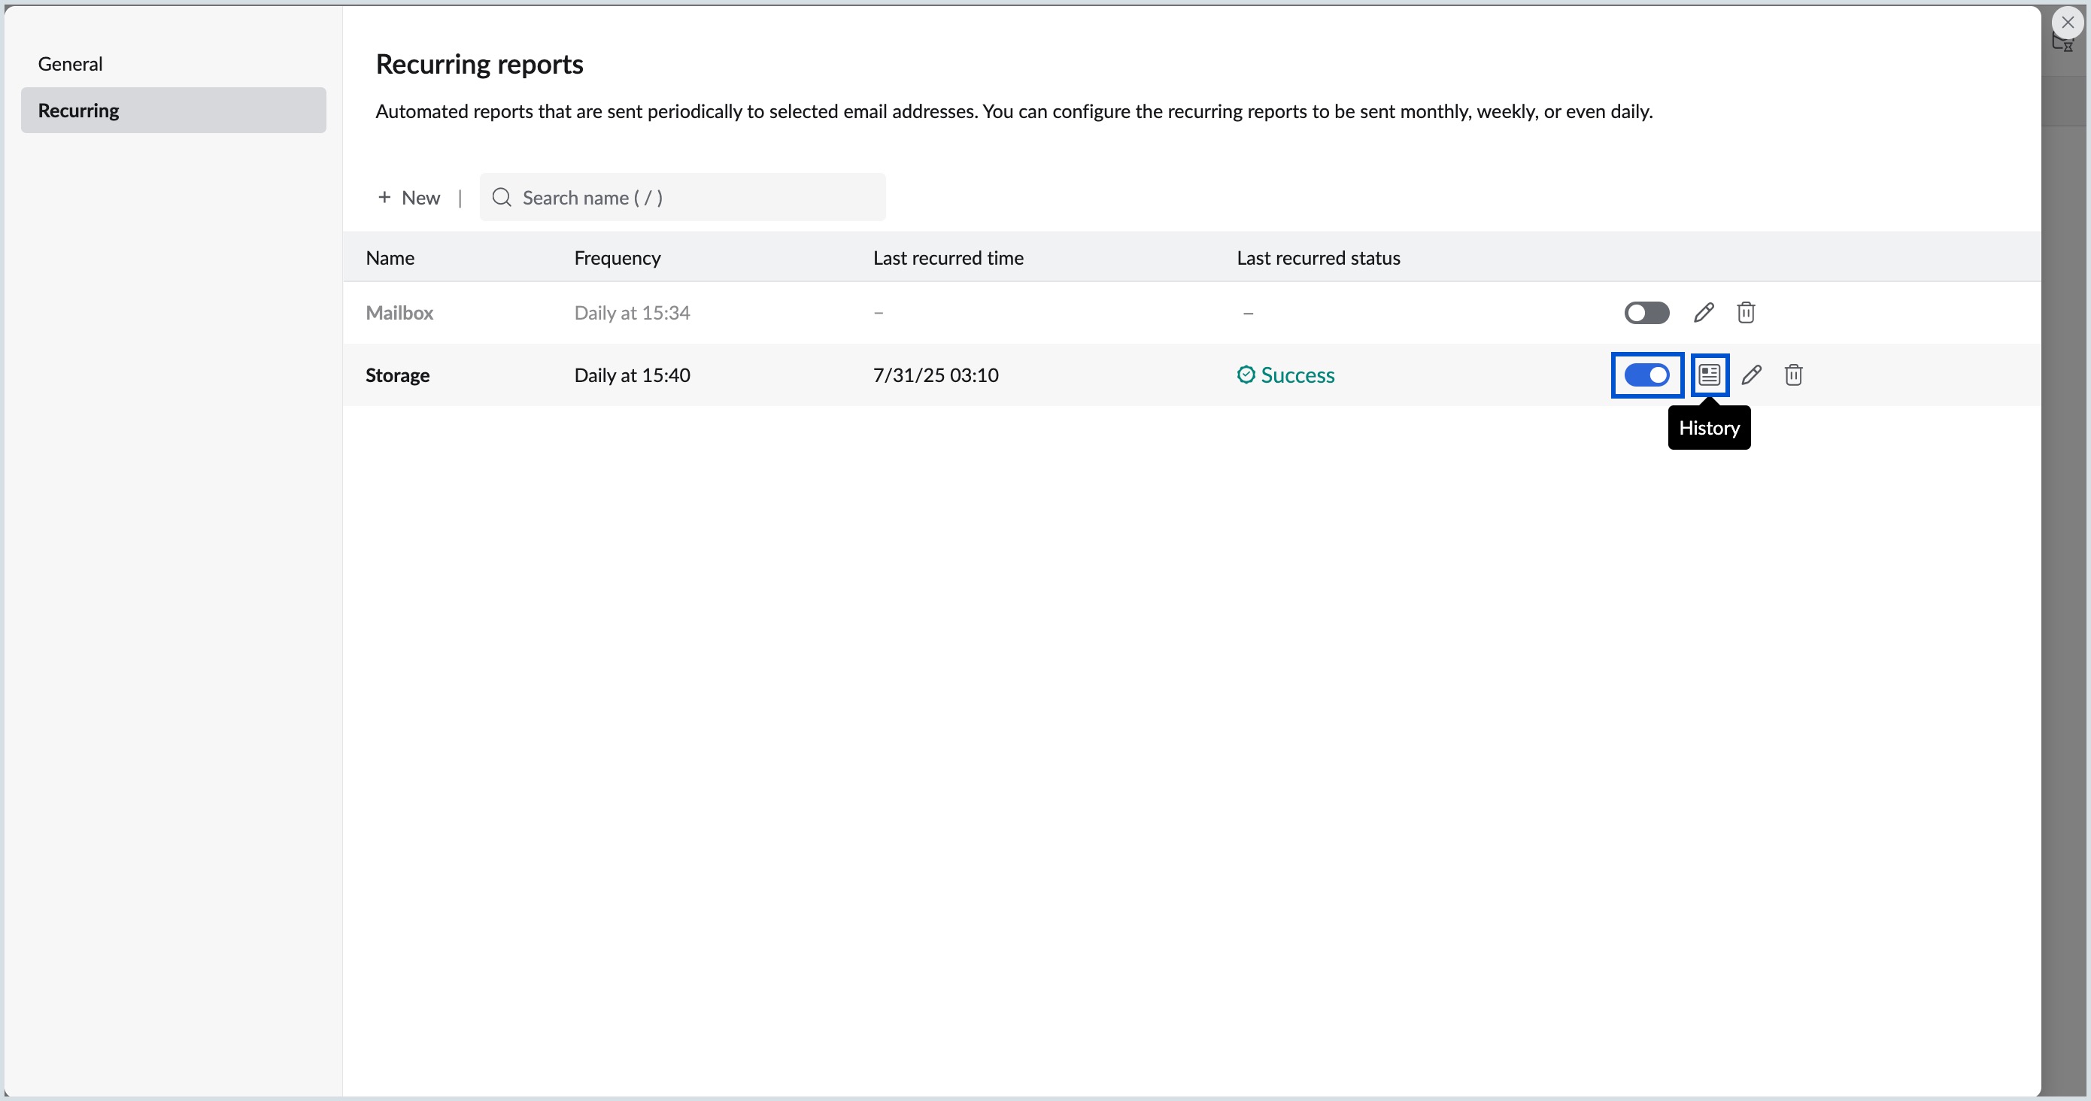2091x1101 pixels.
Task: Open history for the Storage report
Action: pyautogui.click(x=1709, y=375)
